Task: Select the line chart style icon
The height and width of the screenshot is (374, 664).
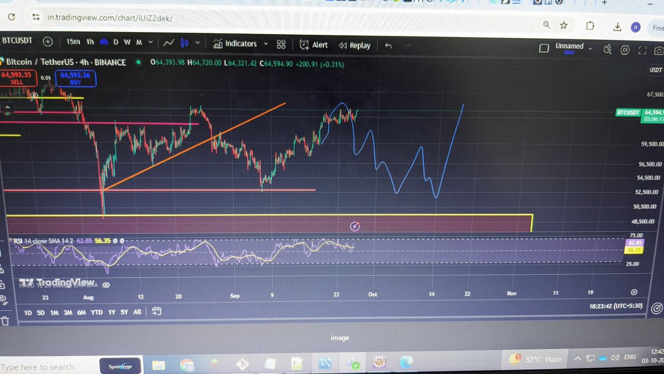Action: [x=169, y=43]
